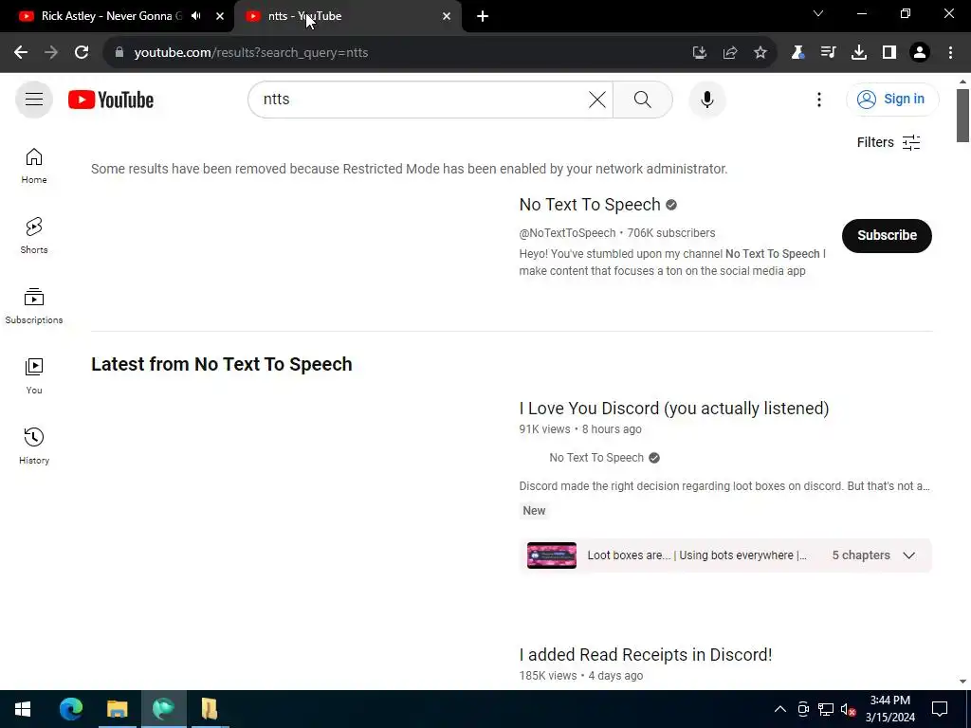Start voice search with microphone icon
The image size is (971, 728).
[x=707, y=99]
